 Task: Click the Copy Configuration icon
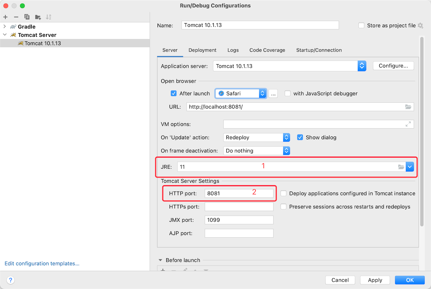[x=27, y=17]
